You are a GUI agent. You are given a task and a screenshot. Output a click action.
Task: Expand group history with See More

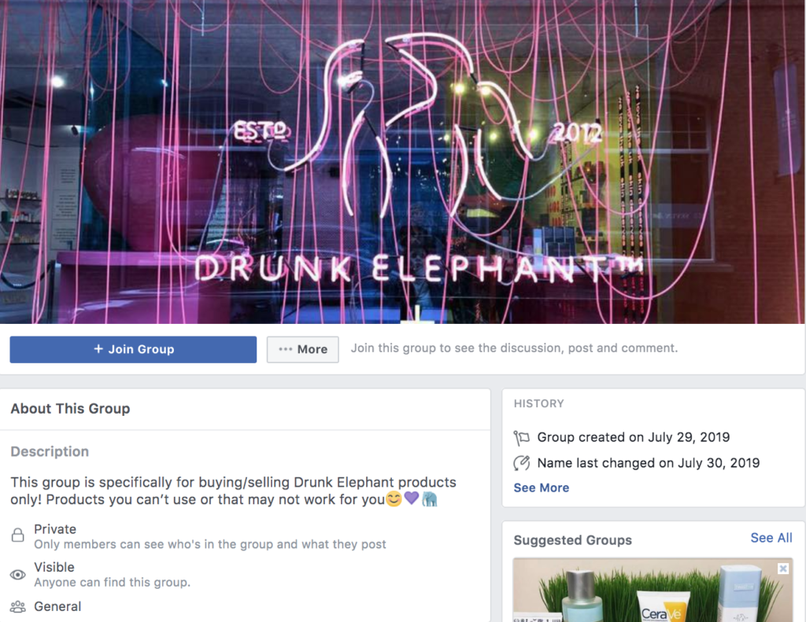tap(542, 488)
